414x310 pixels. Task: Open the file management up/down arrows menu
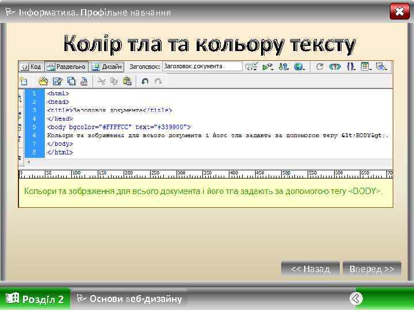pos(283,67)
